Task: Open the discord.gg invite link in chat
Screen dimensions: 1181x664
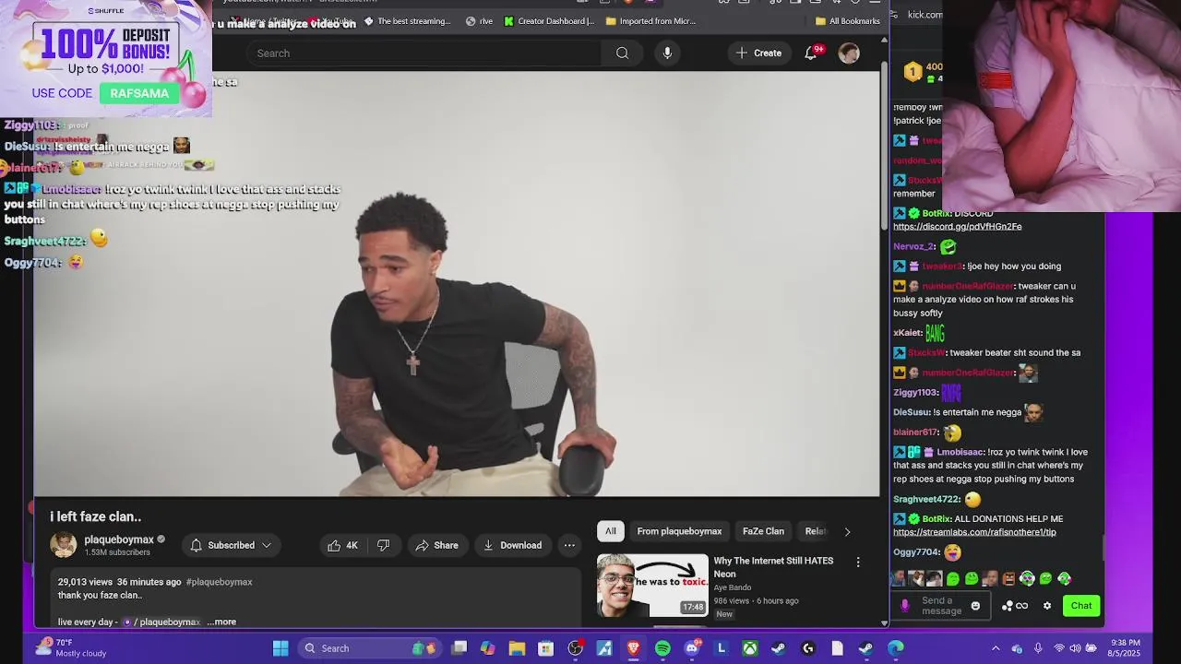Action: click(957, 227)
